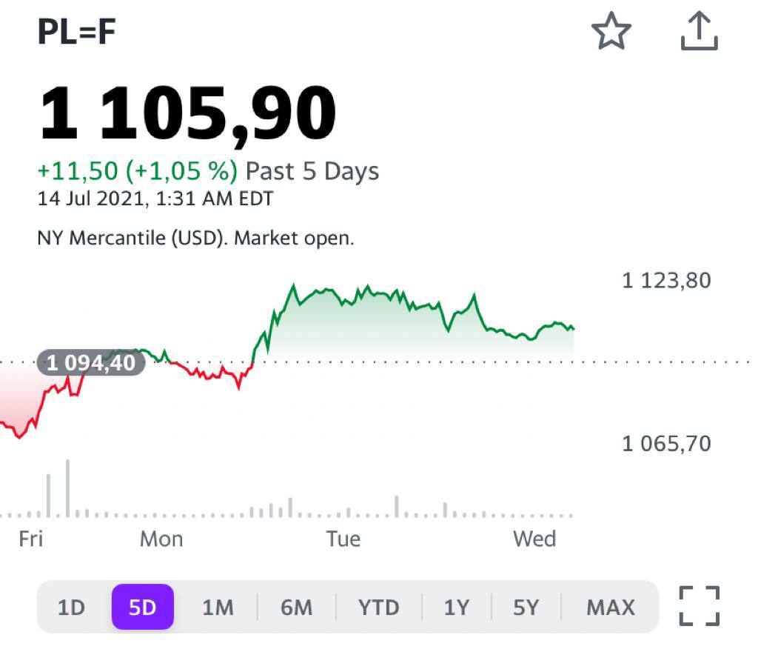758x649 pixels.
Task: Click the Tue label on the time axis
Action: pyautogui.click(x=343, y=539)
